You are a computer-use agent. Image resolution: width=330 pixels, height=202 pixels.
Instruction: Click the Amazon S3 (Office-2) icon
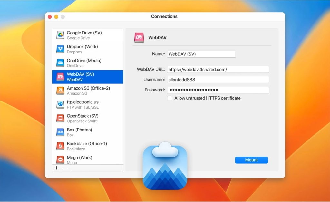point(60,91)
